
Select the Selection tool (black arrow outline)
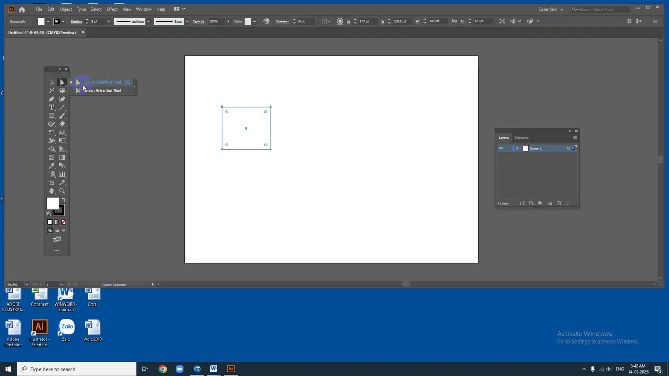point(51,83)
